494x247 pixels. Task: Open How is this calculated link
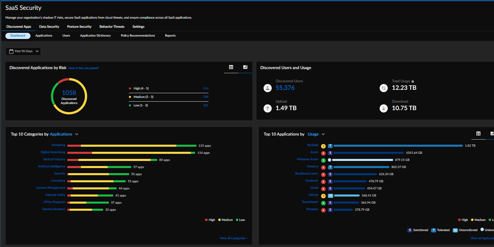click(84, 68)
